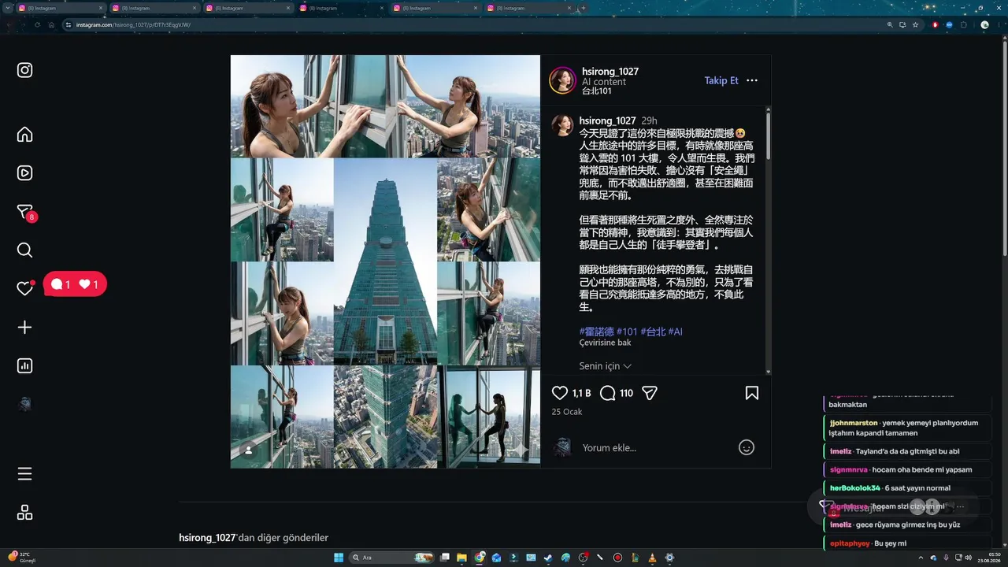
Task: Open the hamburger More menu
Action: [25, 473]
